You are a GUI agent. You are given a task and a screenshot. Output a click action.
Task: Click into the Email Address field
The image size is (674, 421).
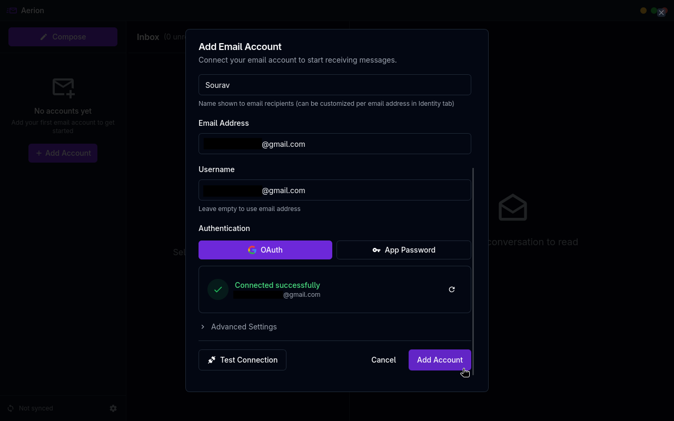pyautogui.click(x=335, y=144)
